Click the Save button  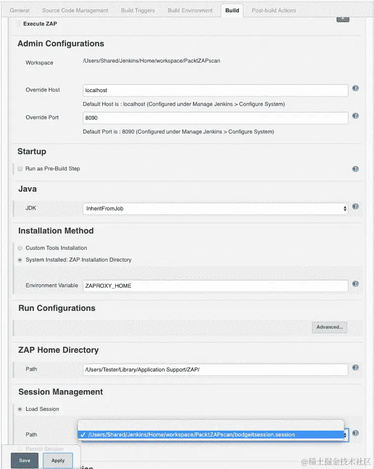[x=25, y=460]
